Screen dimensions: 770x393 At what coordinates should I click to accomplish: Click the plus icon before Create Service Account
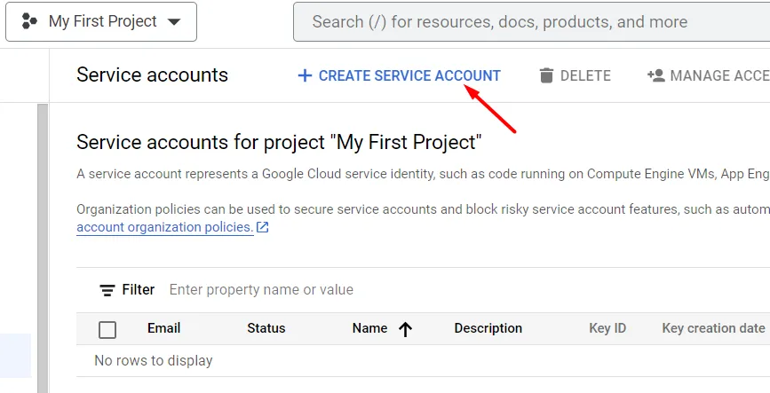pyautogui.click(x=305, y=75)
